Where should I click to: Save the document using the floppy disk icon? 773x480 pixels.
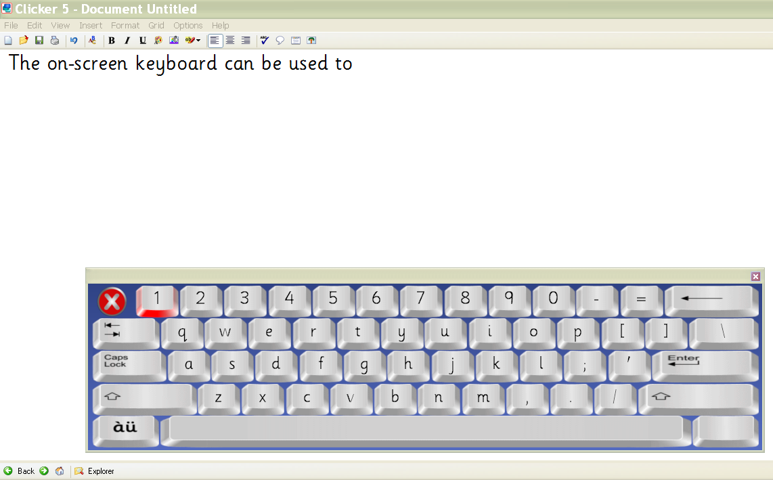point(39,41)
